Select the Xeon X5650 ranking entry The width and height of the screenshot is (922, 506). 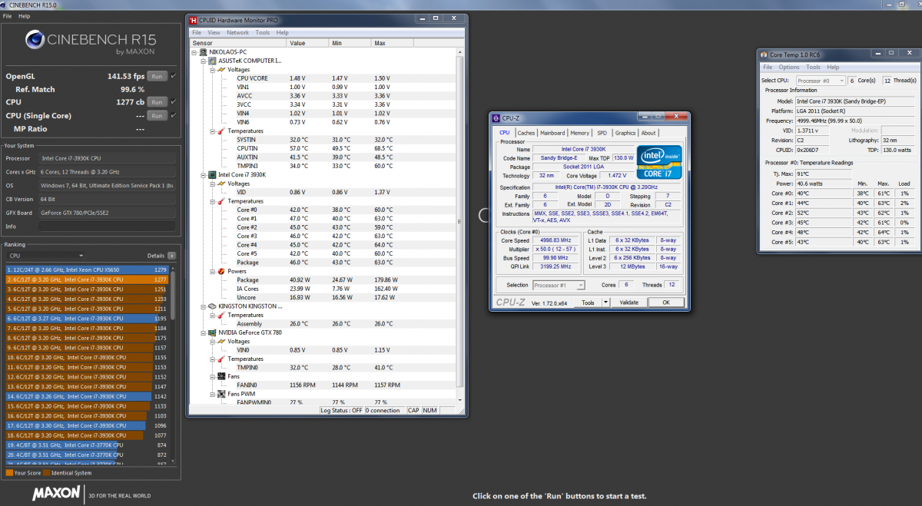[87, 270]
